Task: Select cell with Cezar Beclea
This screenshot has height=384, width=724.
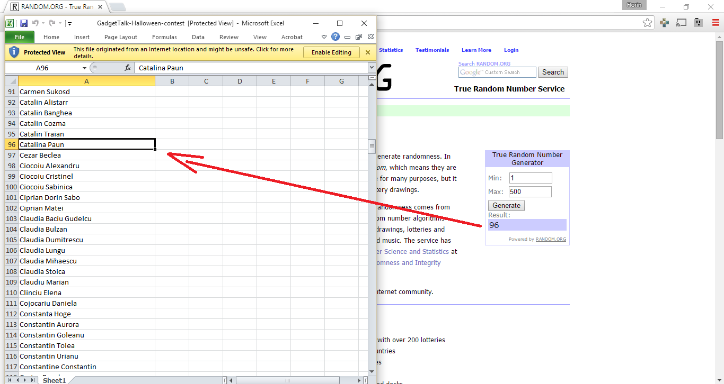Action: point(86,155)
